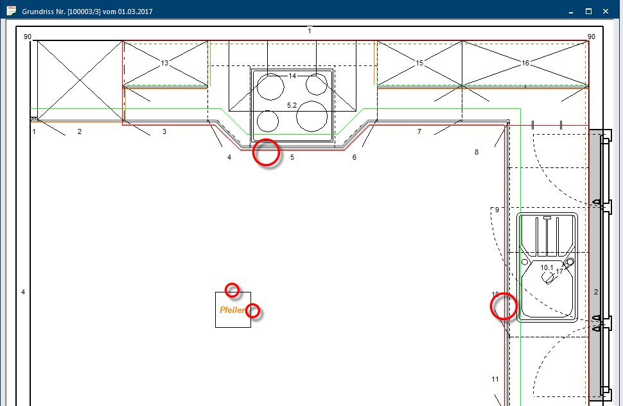623x406 pixels.
Task: Click the sink label 10.1
Action: pos(546,267)
